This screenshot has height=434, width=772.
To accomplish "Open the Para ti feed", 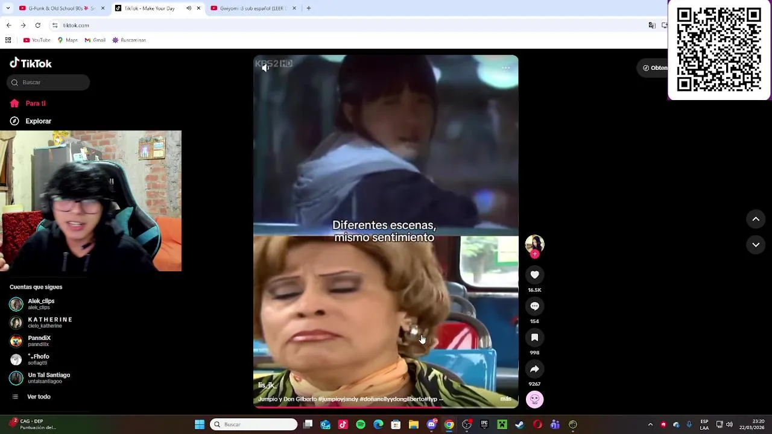I will pos(28,103).
